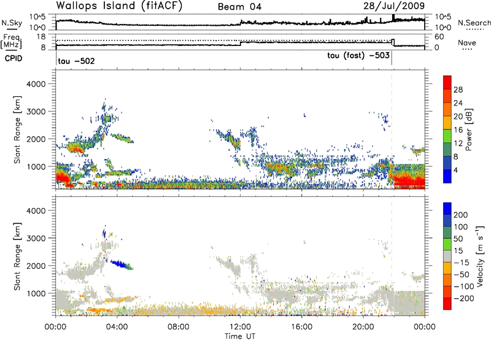The width and height of the screenshot is (491, 340).
Task: Select the '12:00' time tick label
Action: (x=240, y=327)
